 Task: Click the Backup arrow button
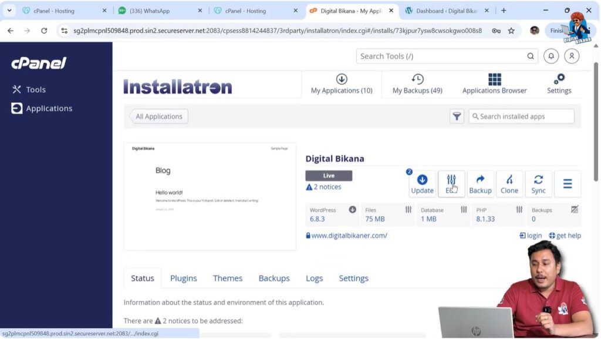point(480,184)
